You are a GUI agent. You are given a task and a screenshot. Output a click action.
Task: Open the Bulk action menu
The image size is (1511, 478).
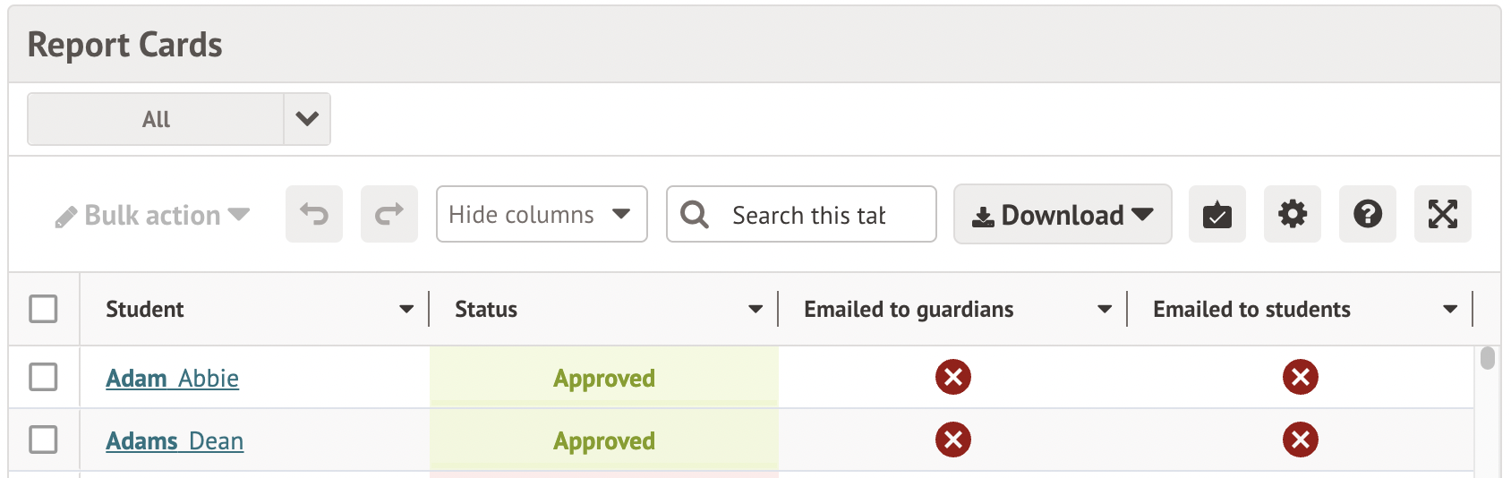[152, 216]
